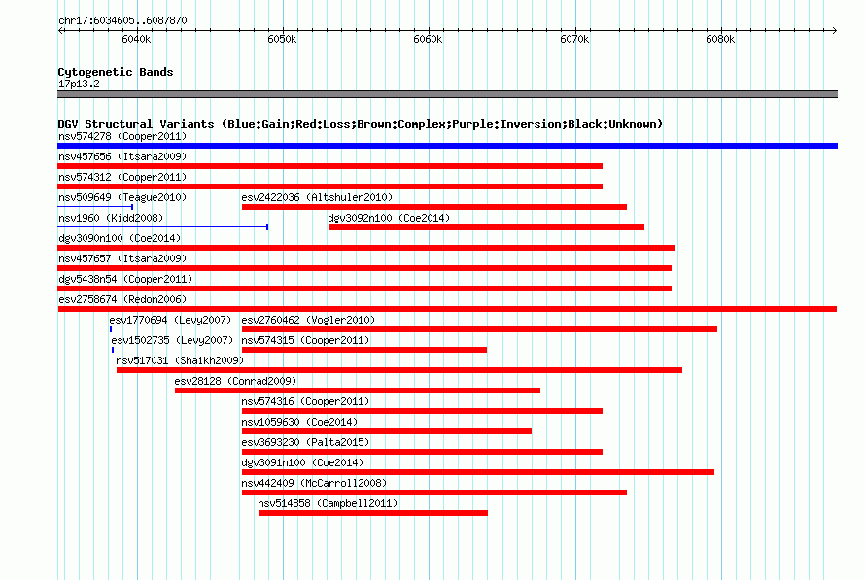Click the red bar for nsv574315
The height and width of the screenshot is (580, 865).
(x=364, y=350)
